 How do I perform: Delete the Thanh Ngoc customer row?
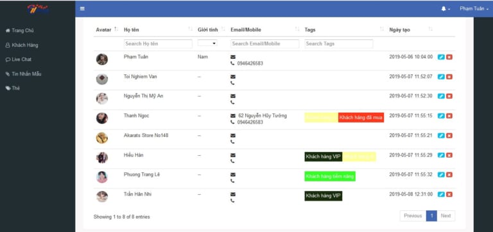pyautogui.click(x=449, y=116)
